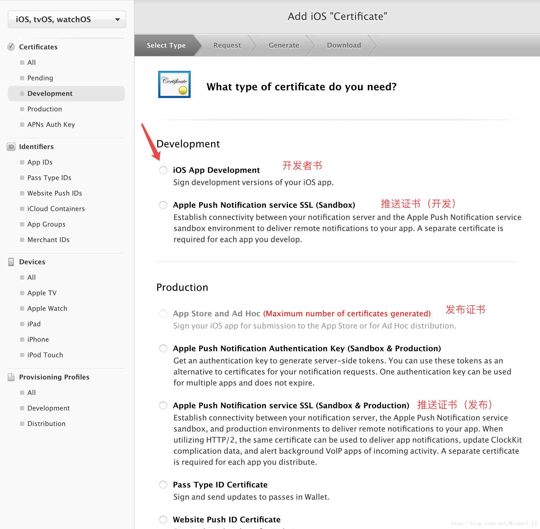Open iCloud Containers
The image size is (540, 529).
(x=56, y=209)
